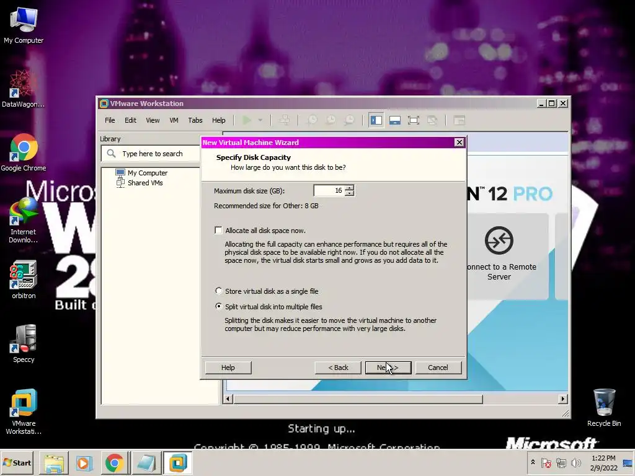Click the Full Screen mode toolbar icon
This screenshot has width=635, height=476.
coord(414,120)
